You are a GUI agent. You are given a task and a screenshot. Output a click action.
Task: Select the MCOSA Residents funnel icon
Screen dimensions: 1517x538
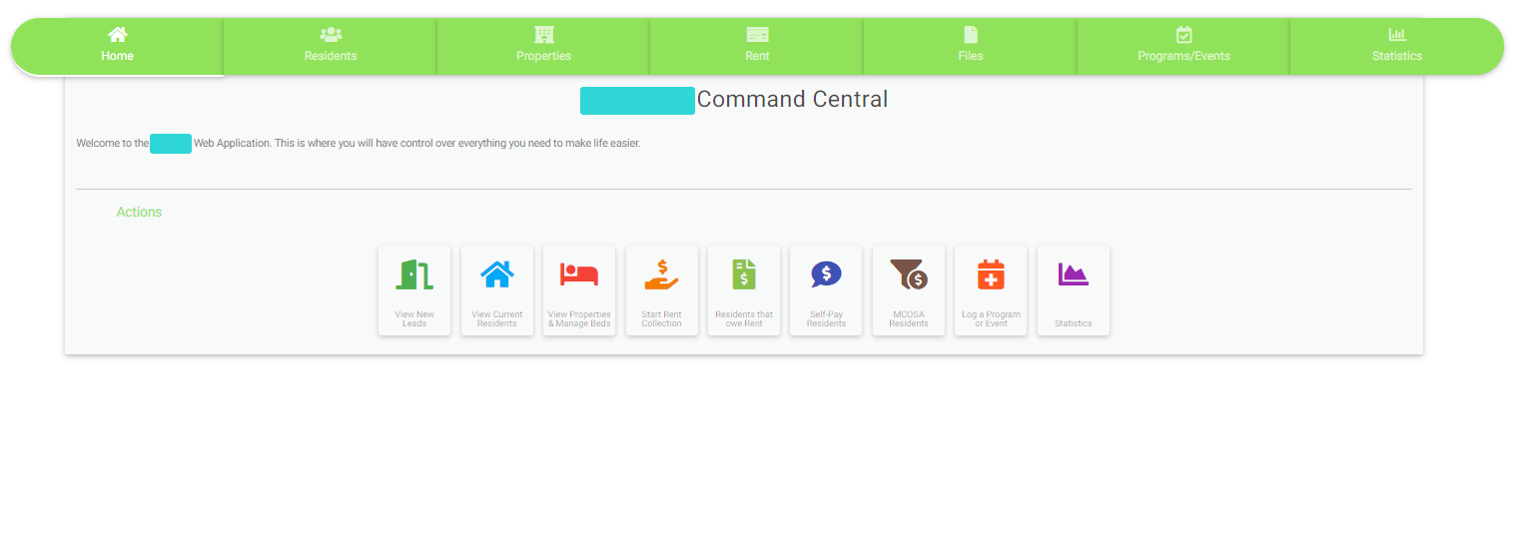pos(909,274)
